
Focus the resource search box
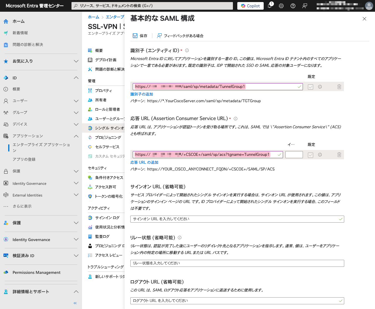tap(152, 6)
